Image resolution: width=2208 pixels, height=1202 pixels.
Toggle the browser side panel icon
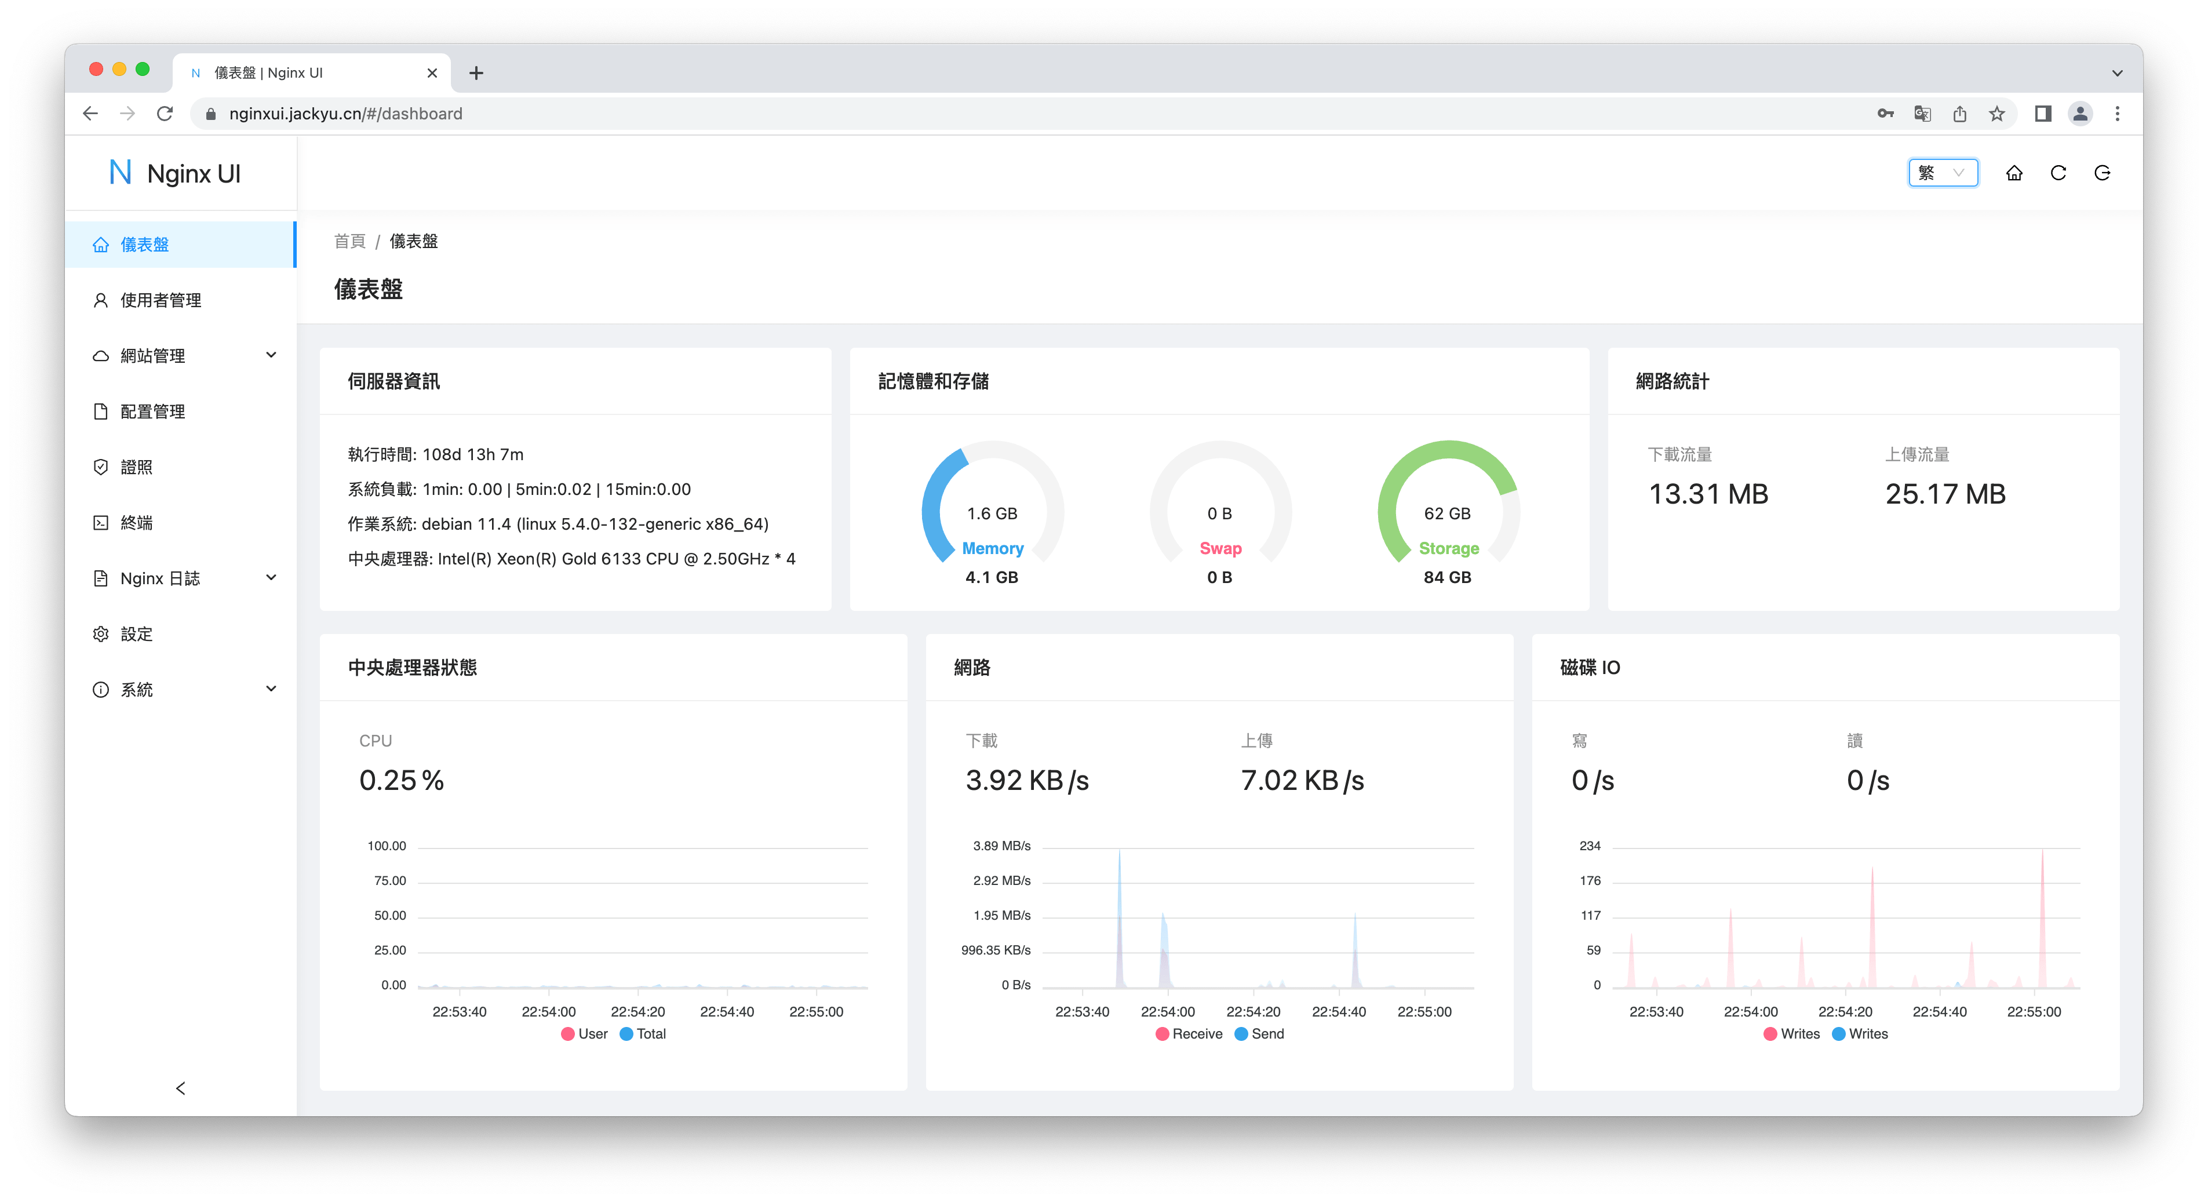(x=2043, y=114)
